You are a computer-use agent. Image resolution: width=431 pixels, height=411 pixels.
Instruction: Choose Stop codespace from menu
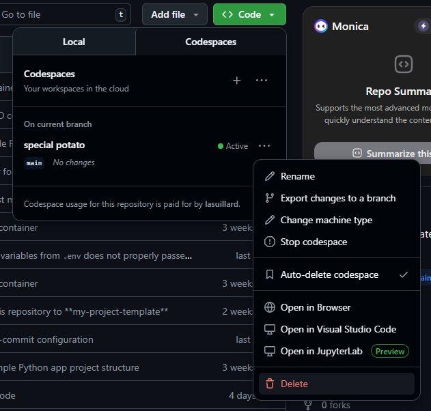[314, 242]
